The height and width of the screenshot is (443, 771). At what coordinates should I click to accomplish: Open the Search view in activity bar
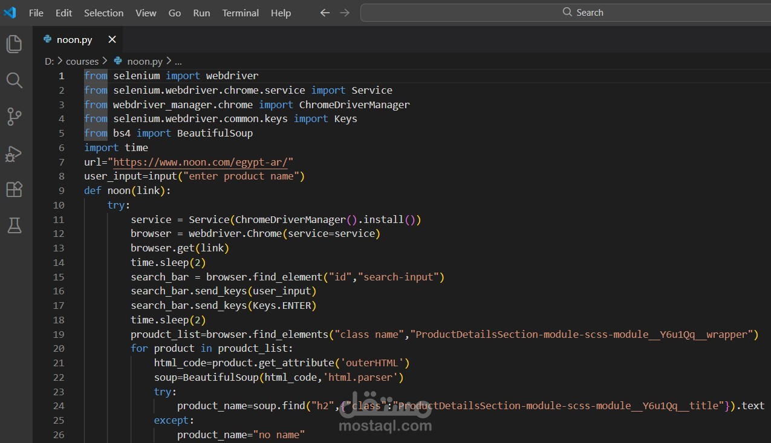coord(14,80)
